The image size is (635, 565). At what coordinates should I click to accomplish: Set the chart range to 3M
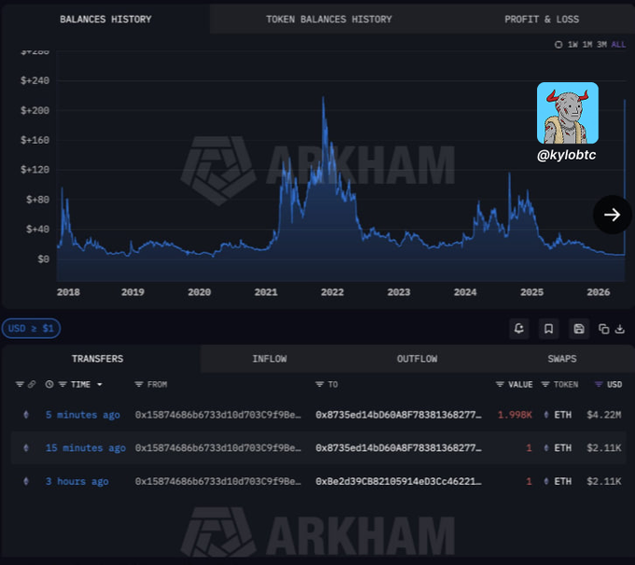[x=601, y=45]
